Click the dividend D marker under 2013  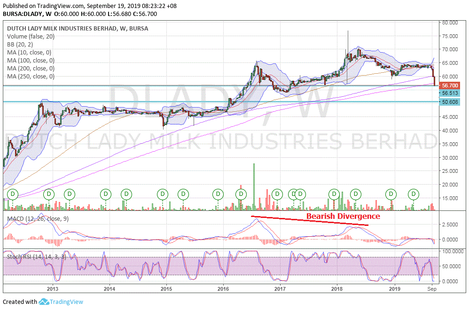tap(49, 194)
